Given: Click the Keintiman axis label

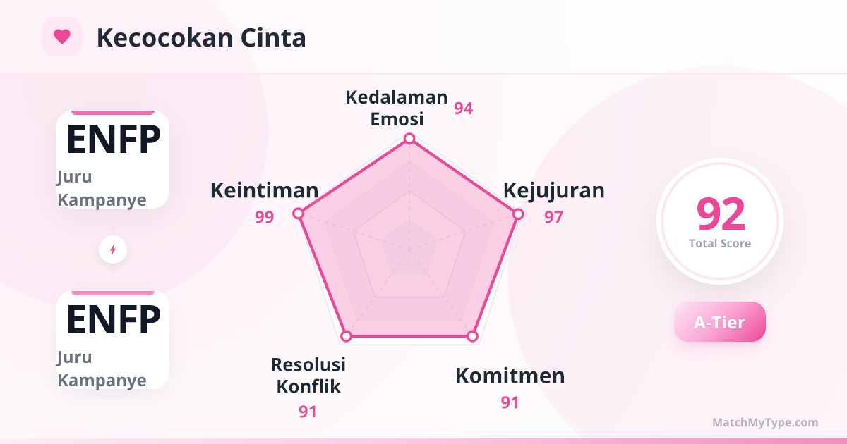Looking at the screenshot, I should click(264, 190).
